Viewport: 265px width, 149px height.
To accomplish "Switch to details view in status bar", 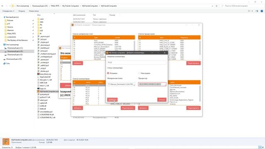I will tap(260, 147).
